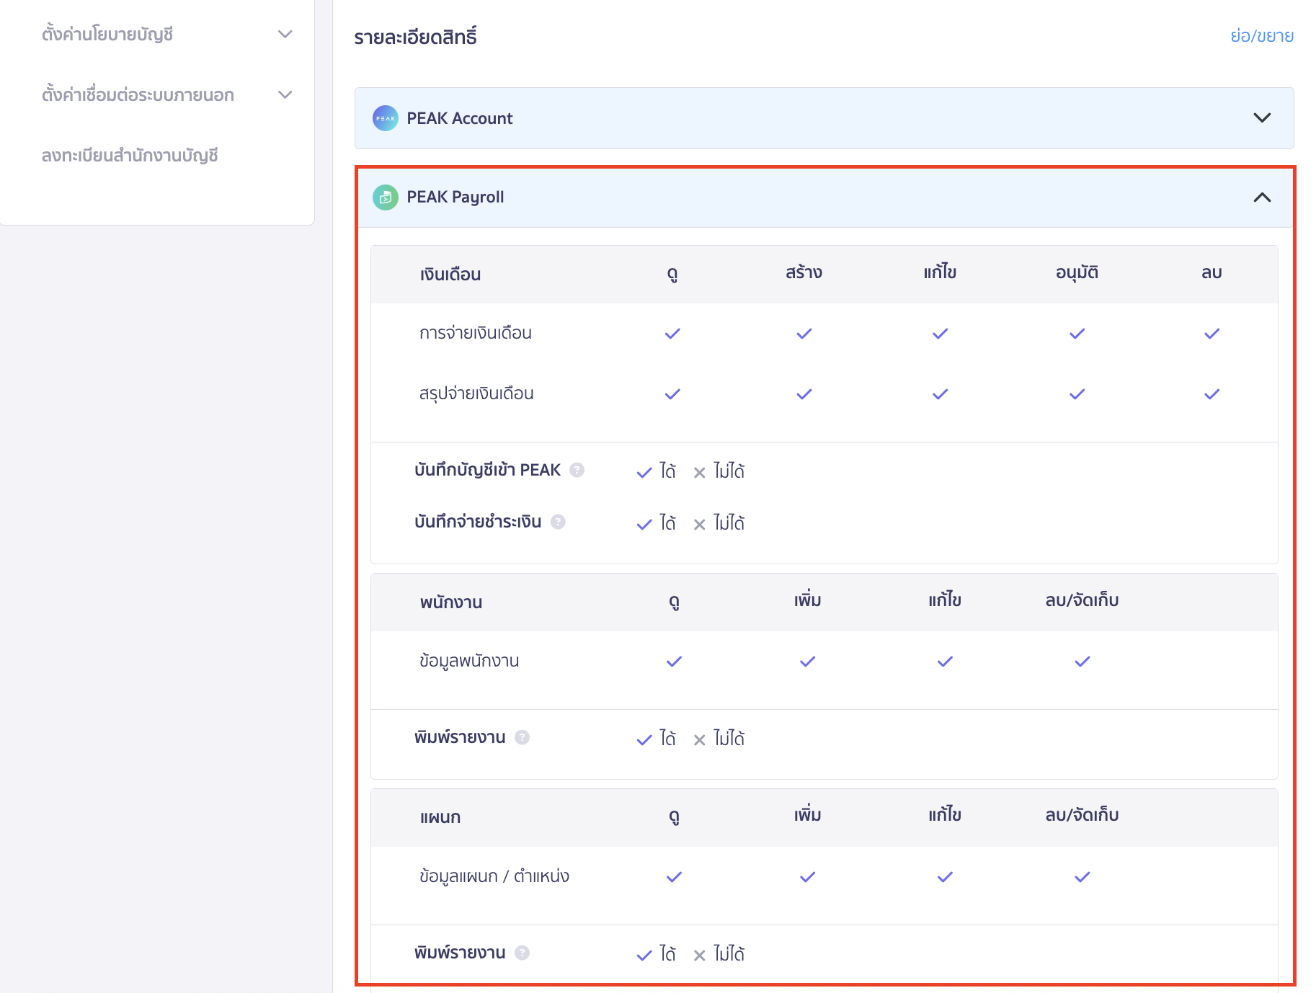Toggle ลบ/จัดเก็บ permission for ข้อมูลพนักงาน
Image resolution: width=1316 pixels, height=993 pixels.
tap(1082, 662)
